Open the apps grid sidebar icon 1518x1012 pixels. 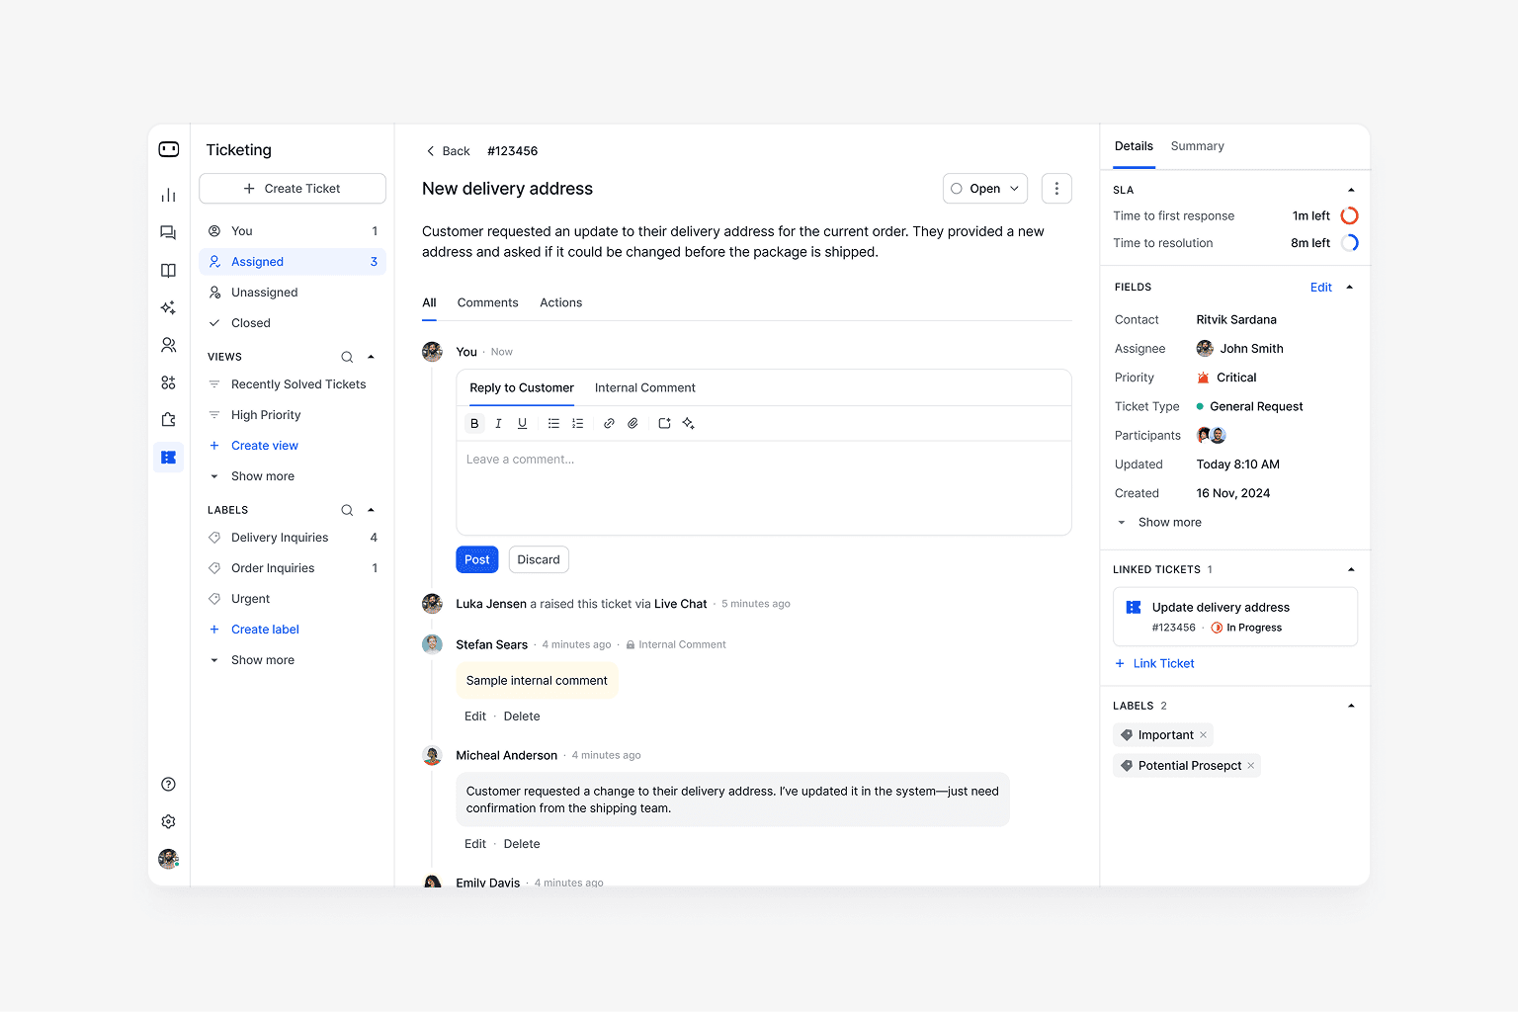tap(168, 382)
